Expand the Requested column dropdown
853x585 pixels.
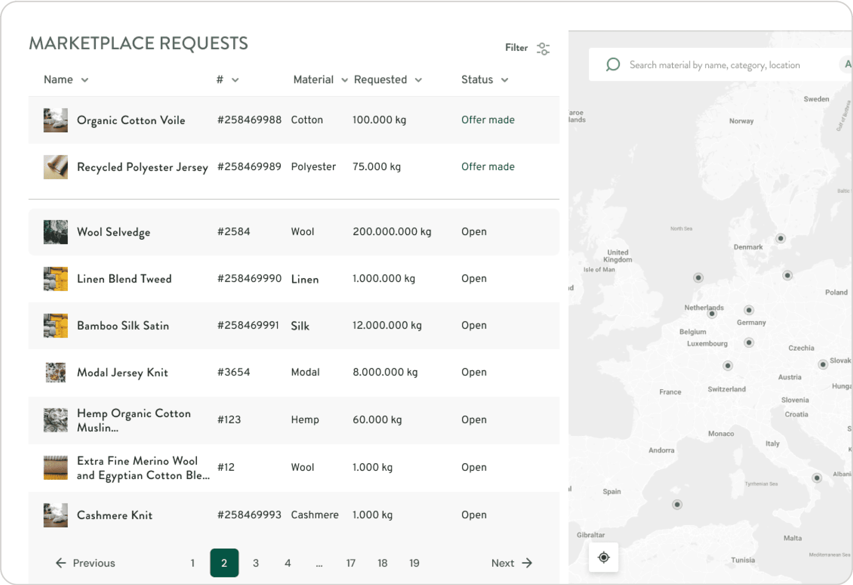(419, 80)
